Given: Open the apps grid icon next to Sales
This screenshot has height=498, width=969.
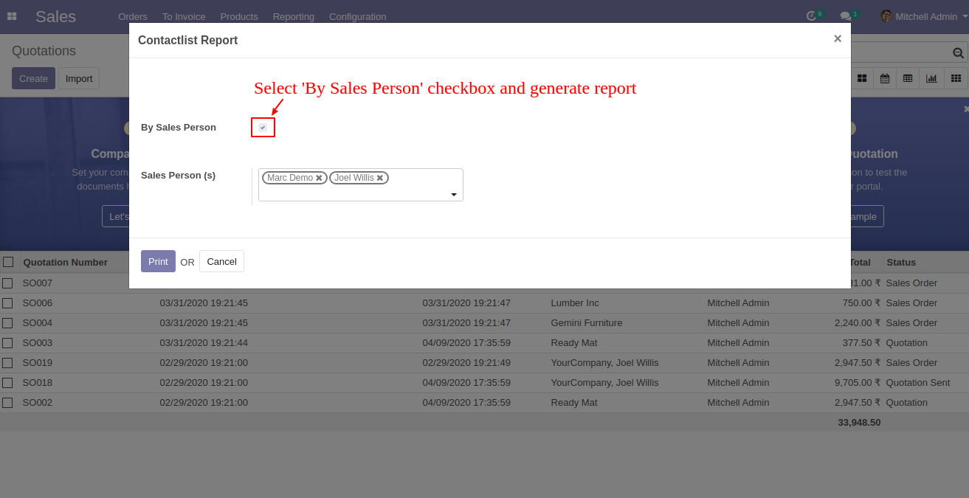Looking at the screenshot, I should 12,16.
